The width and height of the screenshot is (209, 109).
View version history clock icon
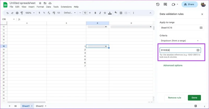click(x=158, y=4)
